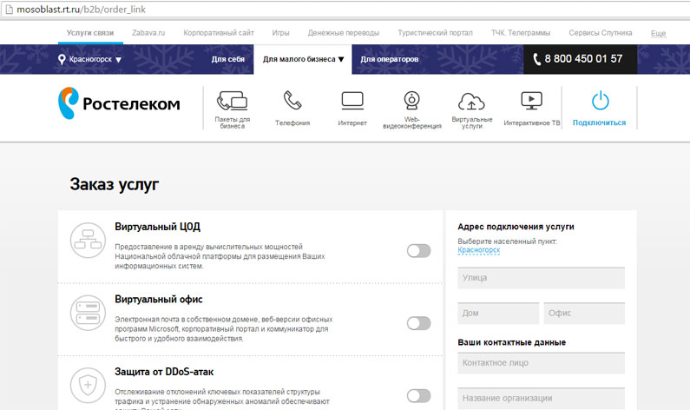The image size is (690, 410).
Task: Focus the Контактное лицо field
Action: click(541, 363)
